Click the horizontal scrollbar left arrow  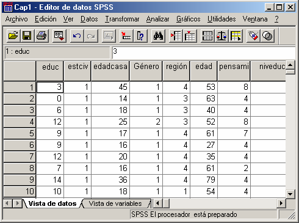click(157, 203)
